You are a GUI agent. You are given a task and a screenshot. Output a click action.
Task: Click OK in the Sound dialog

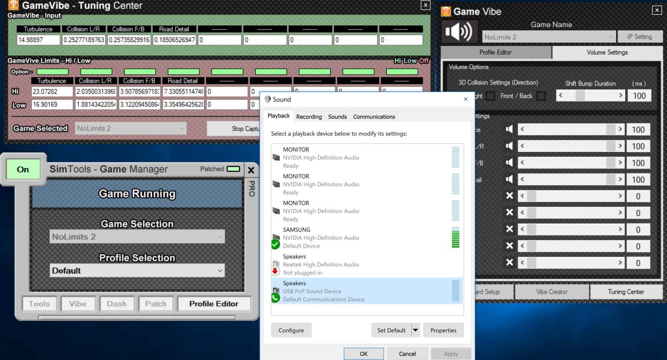(364, 354)
